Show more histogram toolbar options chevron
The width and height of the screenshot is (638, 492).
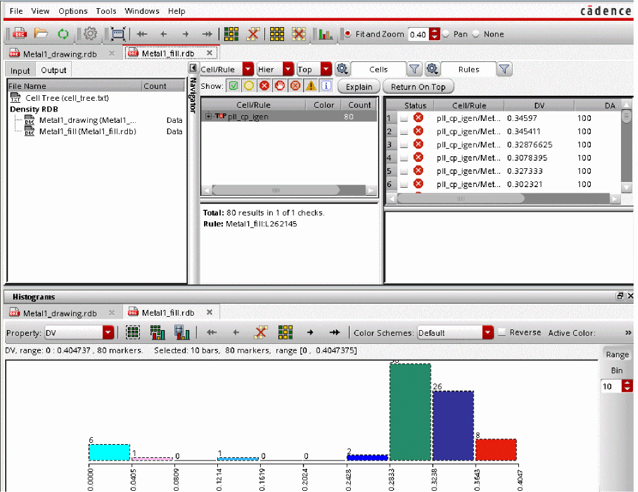pos(628,333)
